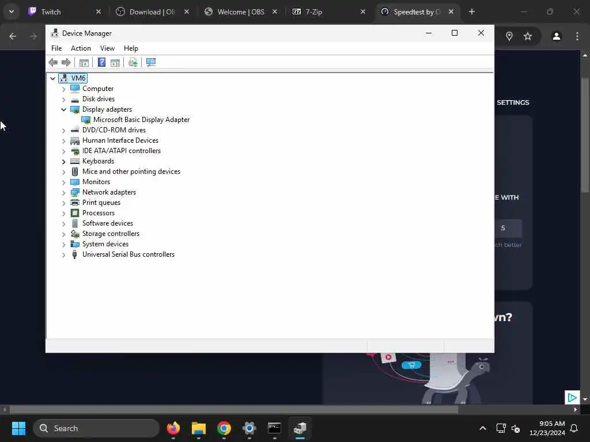The height and width of the screenshot is (442, 590).
Task: Switch to the Download | OBS tab
Action: 152,12
